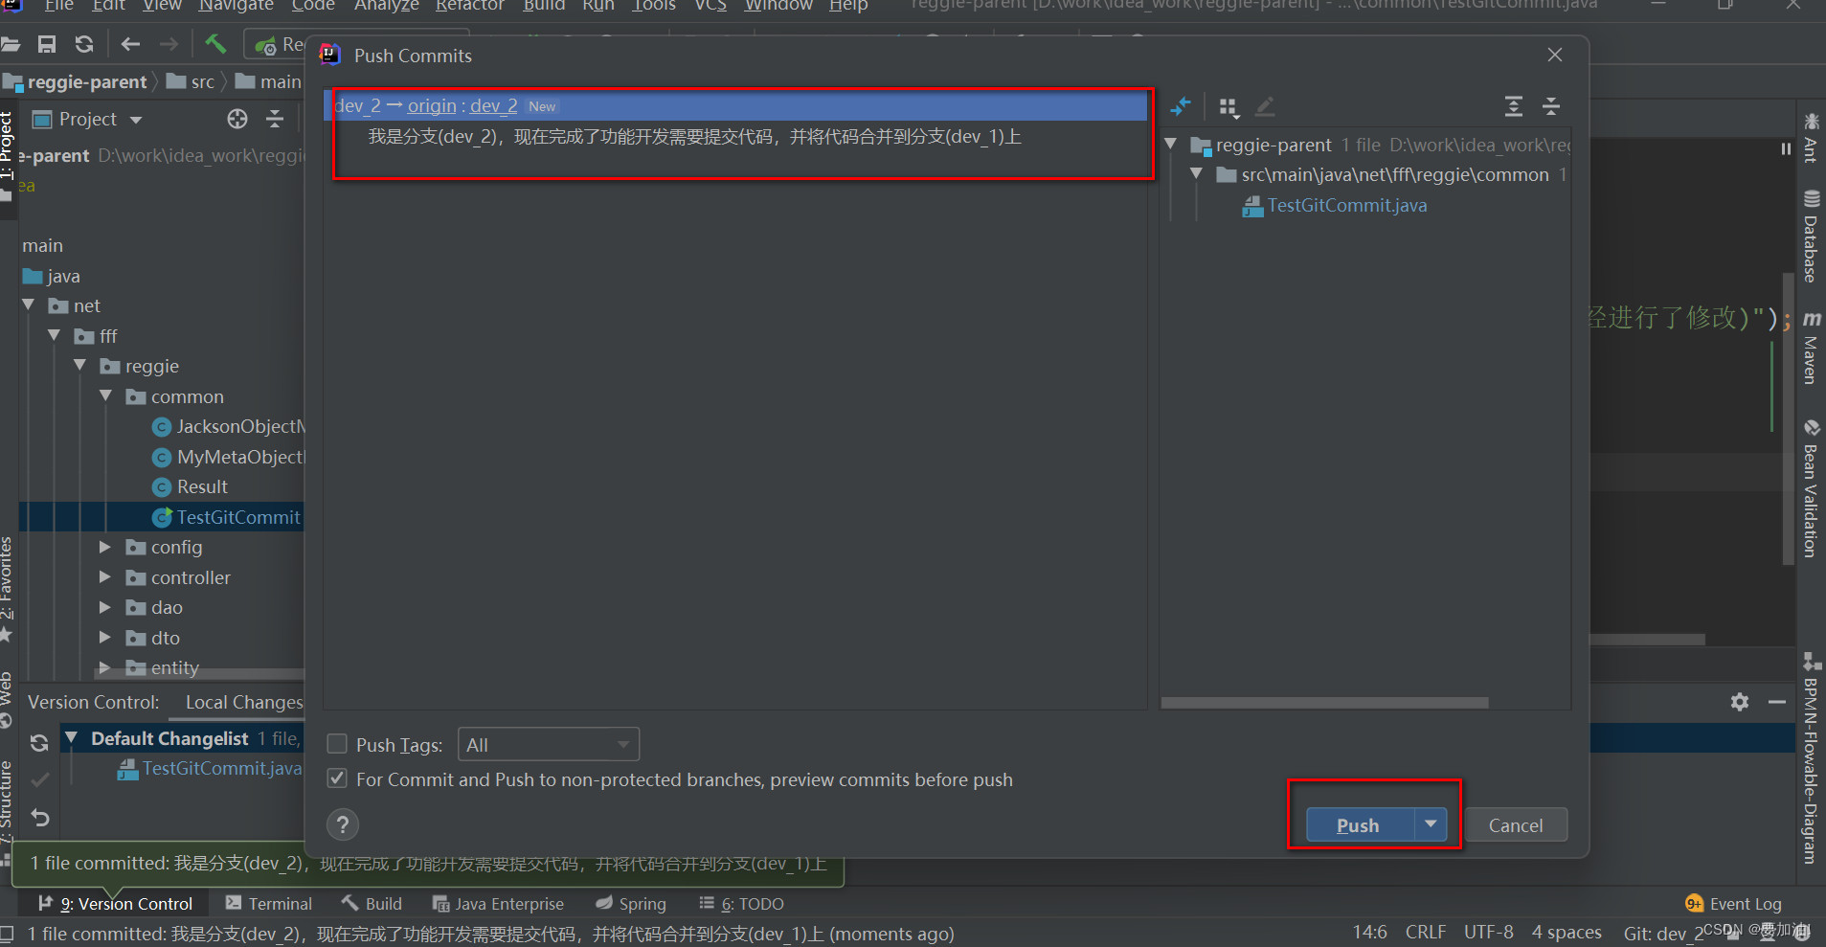
Task: Click the Save All toolbar icon
Action: pos(46,44)
